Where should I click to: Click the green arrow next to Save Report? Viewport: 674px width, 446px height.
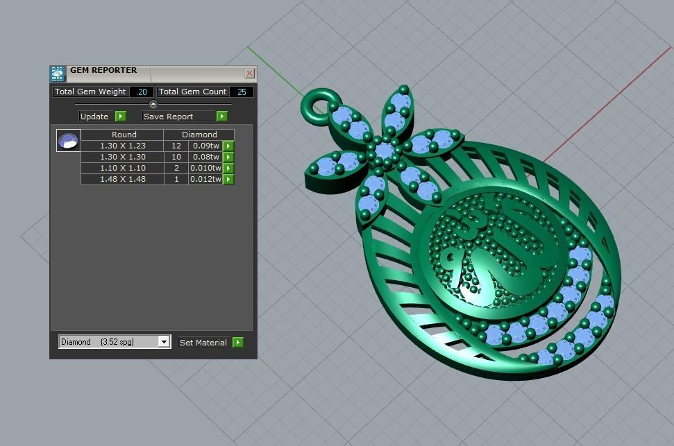[221, 117]
